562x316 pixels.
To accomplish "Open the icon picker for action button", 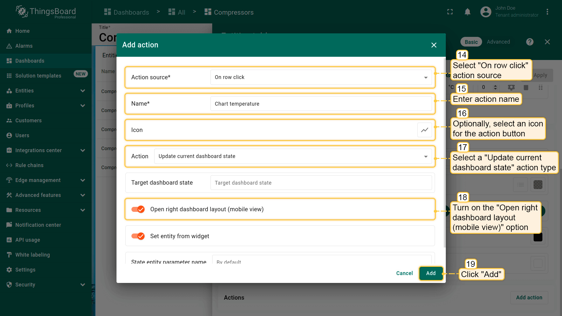I will 424,130.
